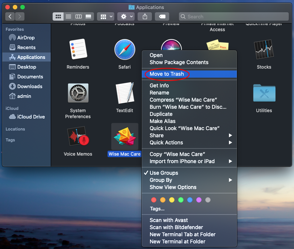Click the Wise Mac Care app icon
Viewport: 294px width, 249px height.
[125, 136]
